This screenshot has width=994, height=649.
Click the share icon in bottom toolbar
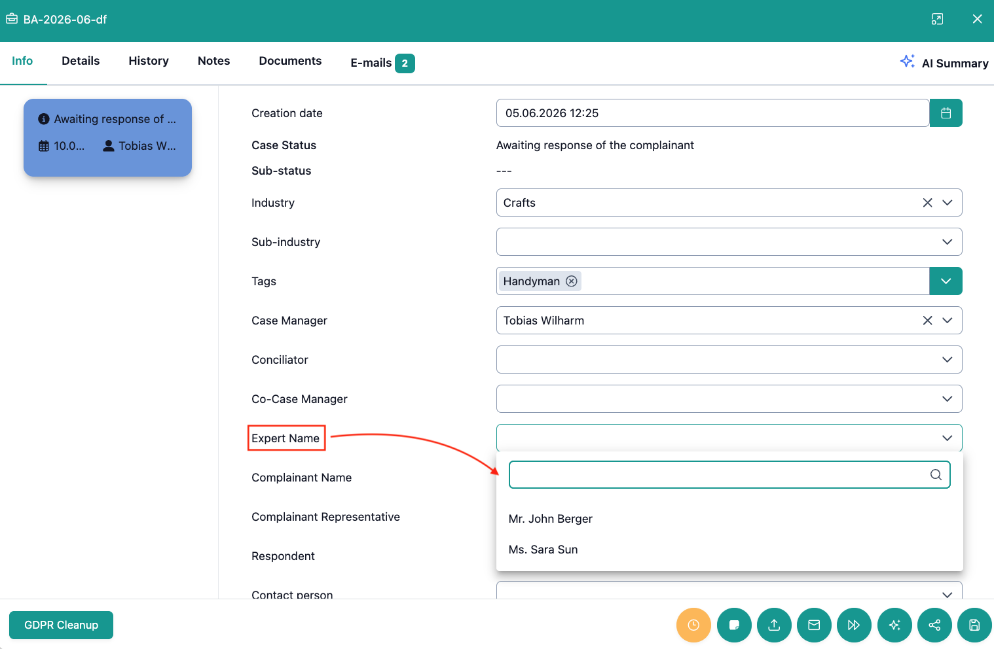coord(934,625)
